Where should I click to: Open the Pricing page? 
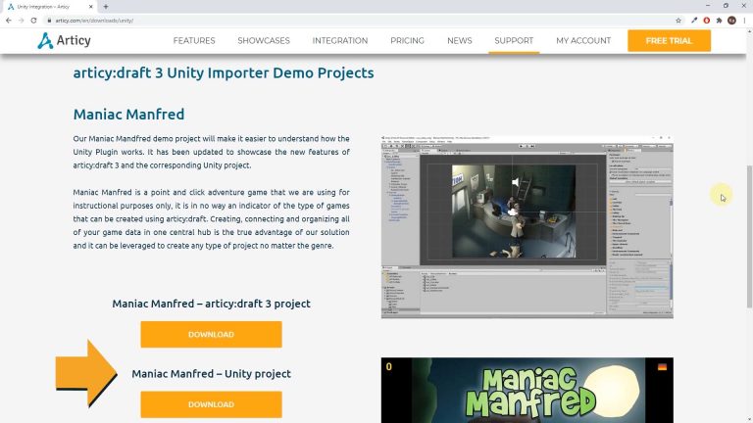click(x=407, y=41)
